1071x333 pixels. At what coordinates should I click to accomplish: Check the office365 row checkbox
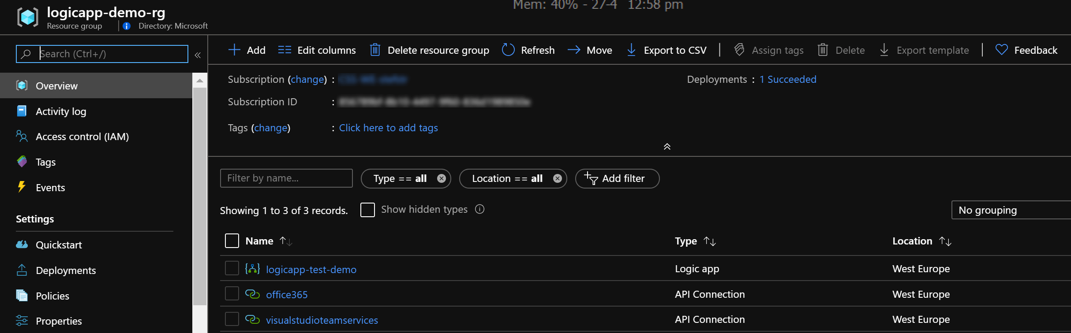click(x=232, y=293)
